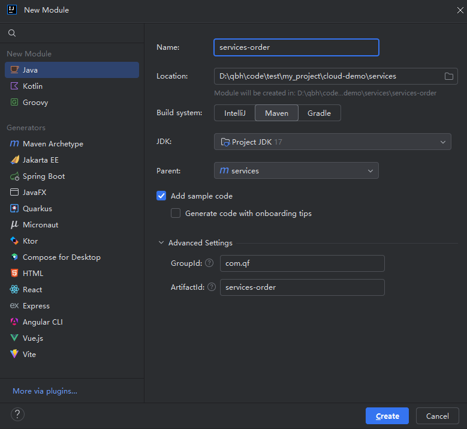Select the Ktor generator
467x429 pixels.
click(x=72, y=241)
